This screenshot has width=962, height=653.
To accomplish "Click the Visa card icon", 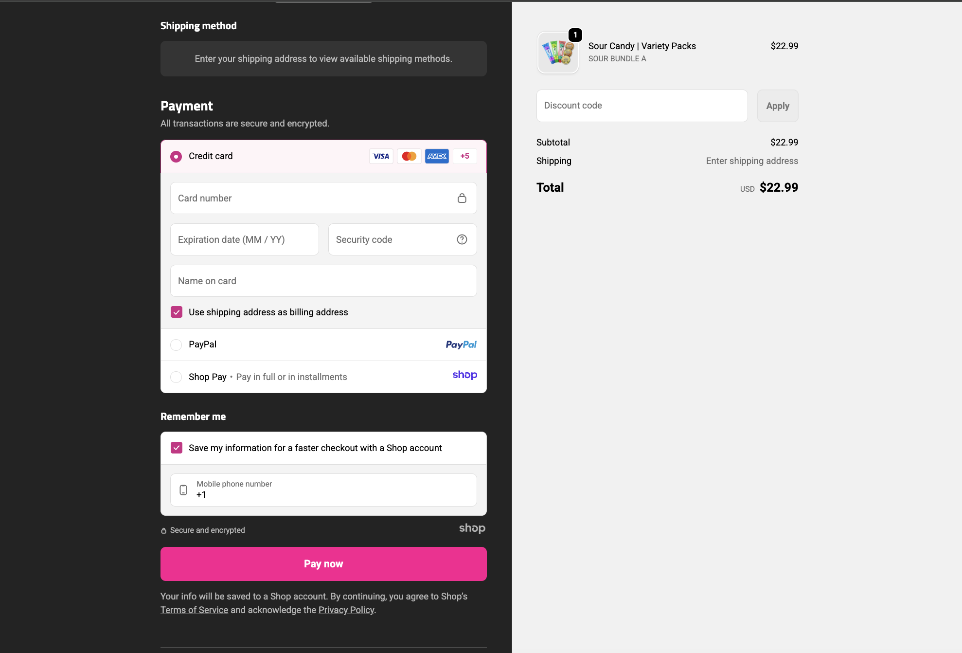I will [x=381, y=156].
